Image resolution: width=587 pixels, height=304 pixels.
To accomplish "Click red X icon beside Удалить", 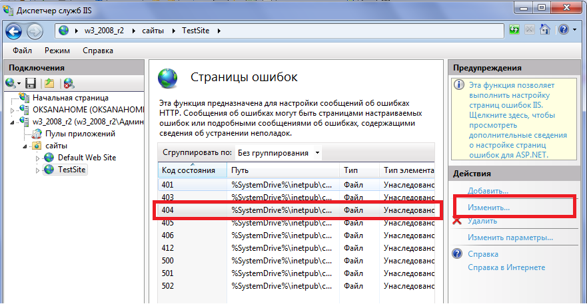I will [x=457, y=221].
